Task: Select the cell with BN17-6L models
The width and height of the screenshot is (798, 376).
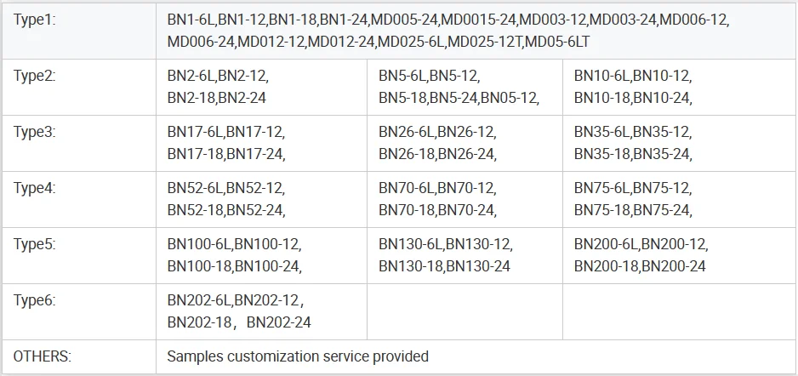Action: (226, 143)
